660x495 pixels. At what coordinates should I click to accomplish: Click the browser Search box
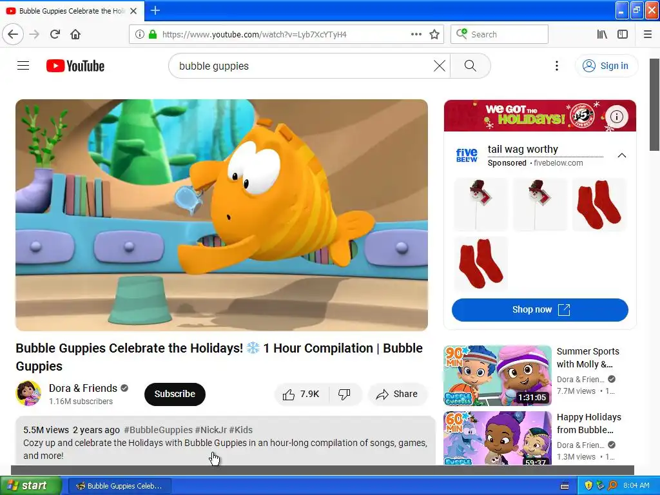(x=500, y=34)
